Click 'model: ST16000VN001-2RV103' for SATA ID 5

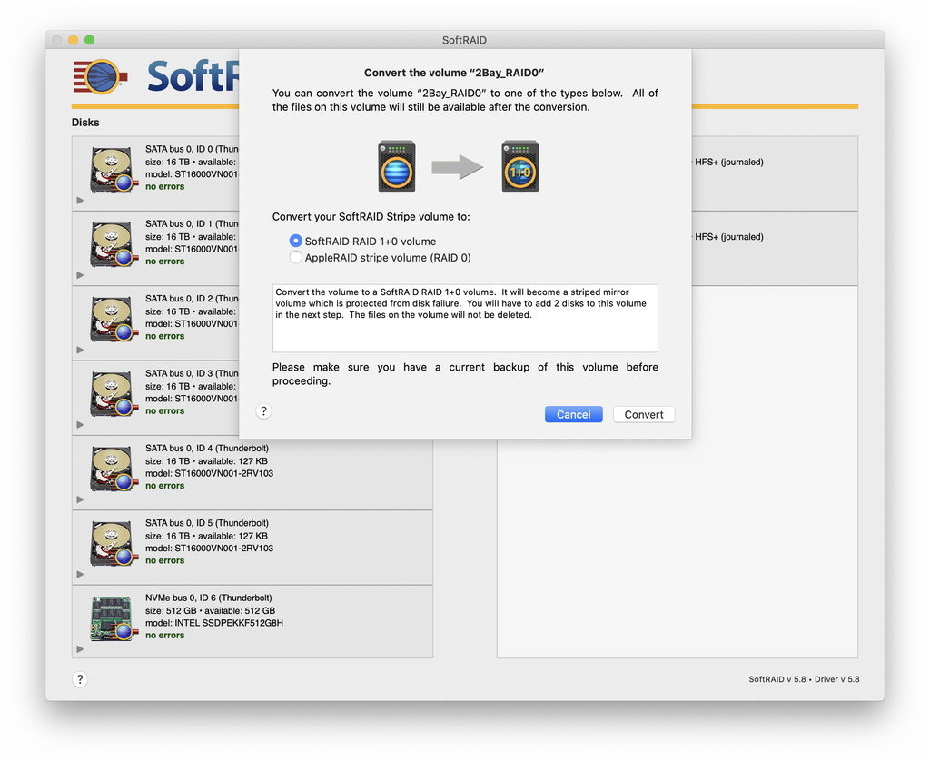tap(210, 549)
